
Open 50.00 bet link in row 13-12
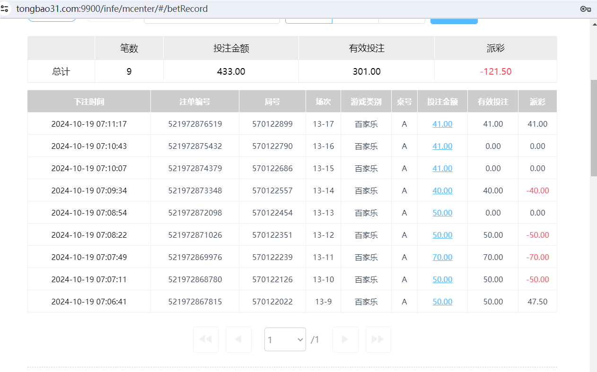pos(442,234)
